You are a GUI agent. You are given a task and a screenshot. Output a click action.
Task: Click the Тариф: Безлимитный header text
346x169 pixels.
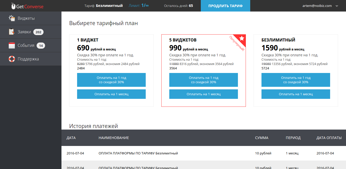pos(103,6)
